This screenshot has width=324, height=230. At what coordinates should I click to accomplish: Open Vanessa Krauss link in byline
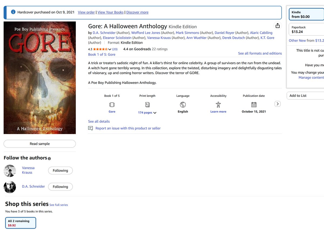tap(159, 38)
